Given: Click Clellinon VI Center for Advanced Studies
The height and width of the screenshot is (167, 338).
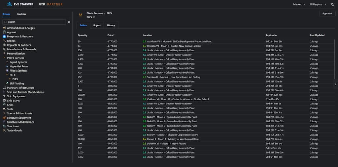Looking at the screenshot, I should click(178, 99).
